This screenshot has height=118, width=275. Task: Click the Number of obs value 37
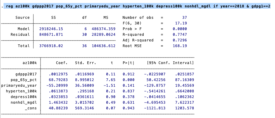[x=184, y=18]
